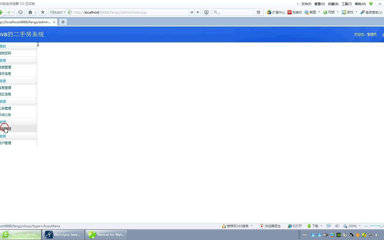Click the tray keyboard input icon
The width and height of the screenshot is (384, 240).
(x=305, y=235)
